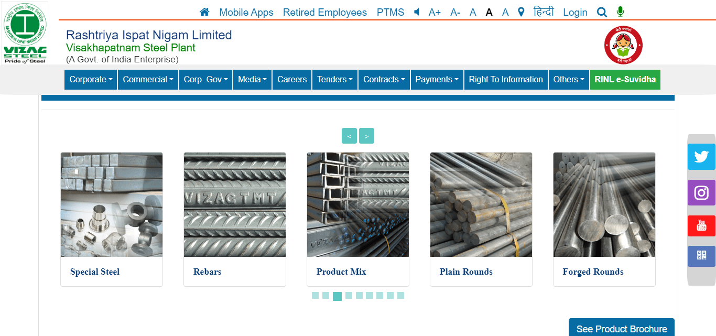Click the Rebars product thumbnail
The height and width of the screenshot is (336, 716).
(x=234, y=204)
